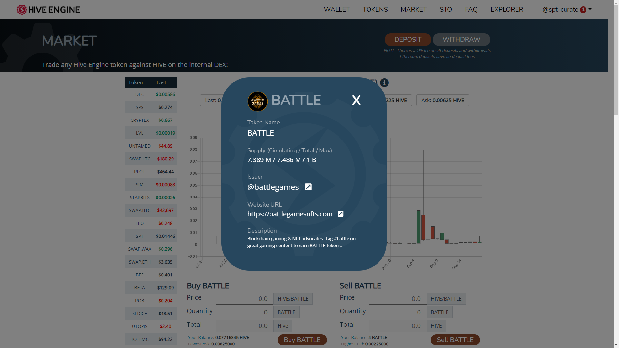619x348 pixels.
Task: Open the FAQ menu item
Action: click(x=471, y=9)
